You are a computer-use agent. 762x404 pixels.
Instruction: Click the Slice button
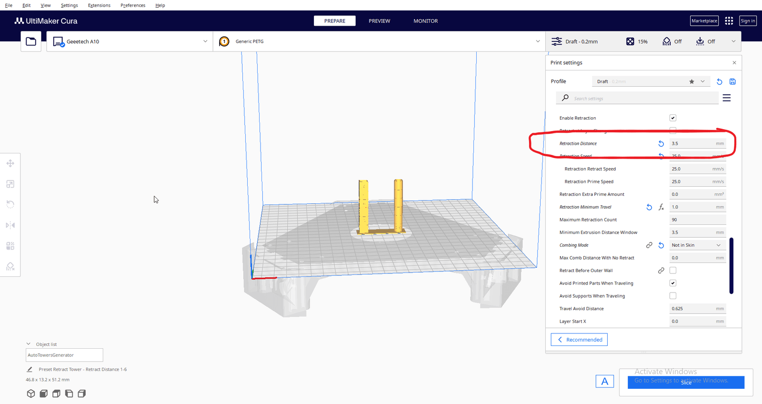[686, 382]
